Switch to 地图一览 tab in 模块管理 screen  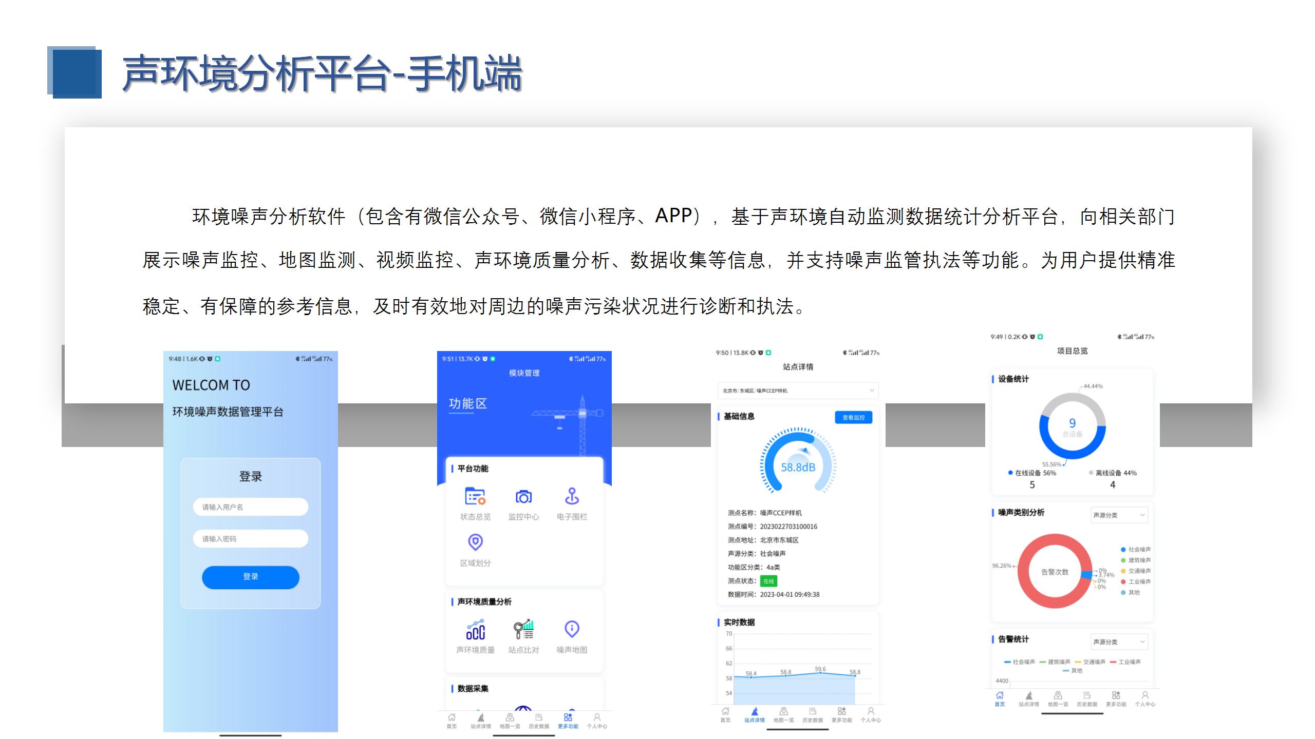point(510,721)
